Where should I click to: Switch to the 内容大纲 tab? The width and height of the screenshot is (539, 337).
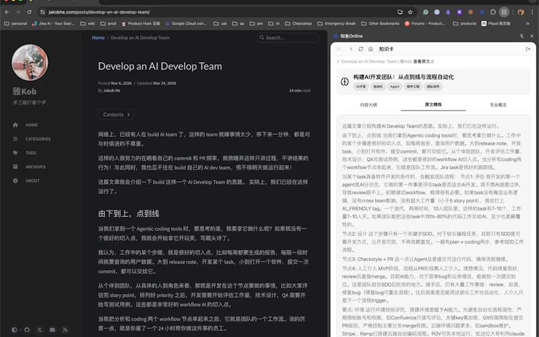click(x=369, y=104)
